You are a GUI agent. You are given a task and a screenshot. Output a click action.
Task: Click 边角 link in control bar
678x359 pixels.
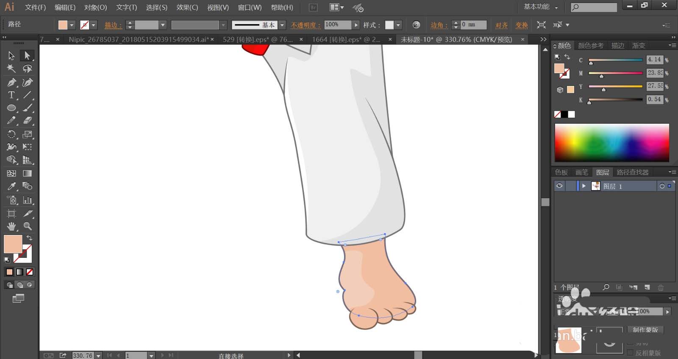[439, 25]
